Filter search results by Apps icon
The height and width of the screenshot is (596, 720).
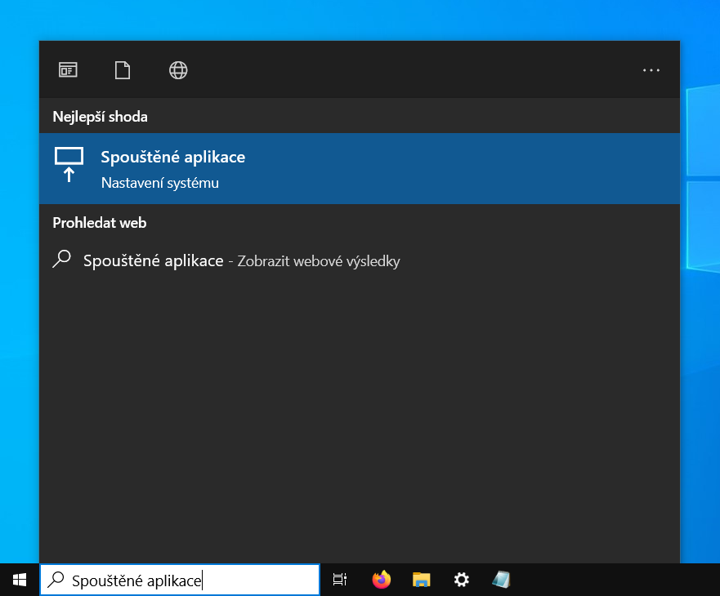(68, 70)
